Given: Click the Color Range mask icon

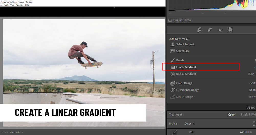Looking at the screenshot, I should tap(173, 83).
